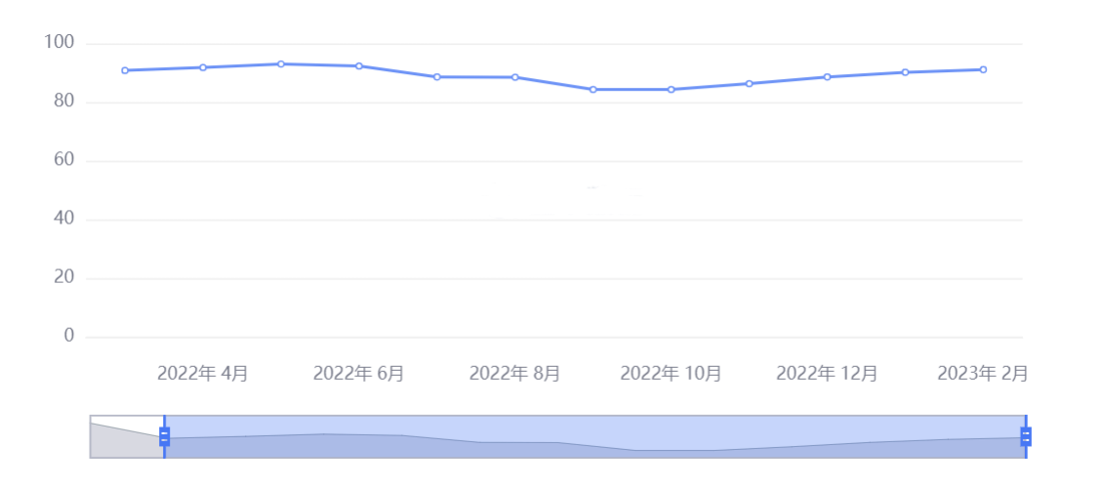This screenshot has height=488, width=1101.
Task: Click the 100 label on the y-axis
Action: pos(60,43)
